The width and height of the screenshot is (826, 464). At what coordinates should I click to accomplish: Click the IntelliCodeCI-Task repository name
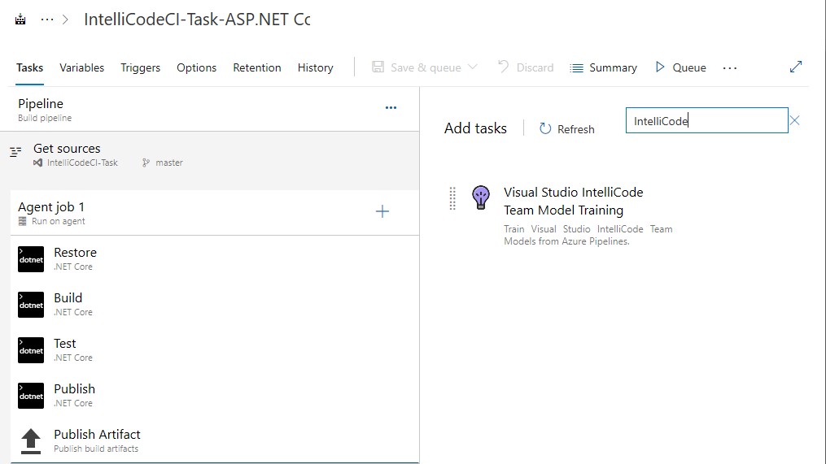[82, 163]
